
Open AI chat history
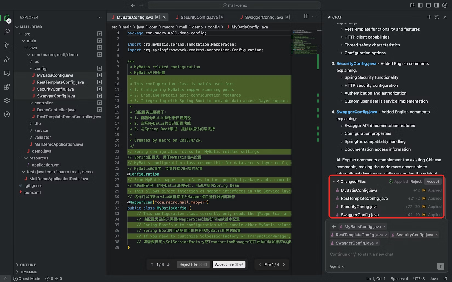(437, 17)
